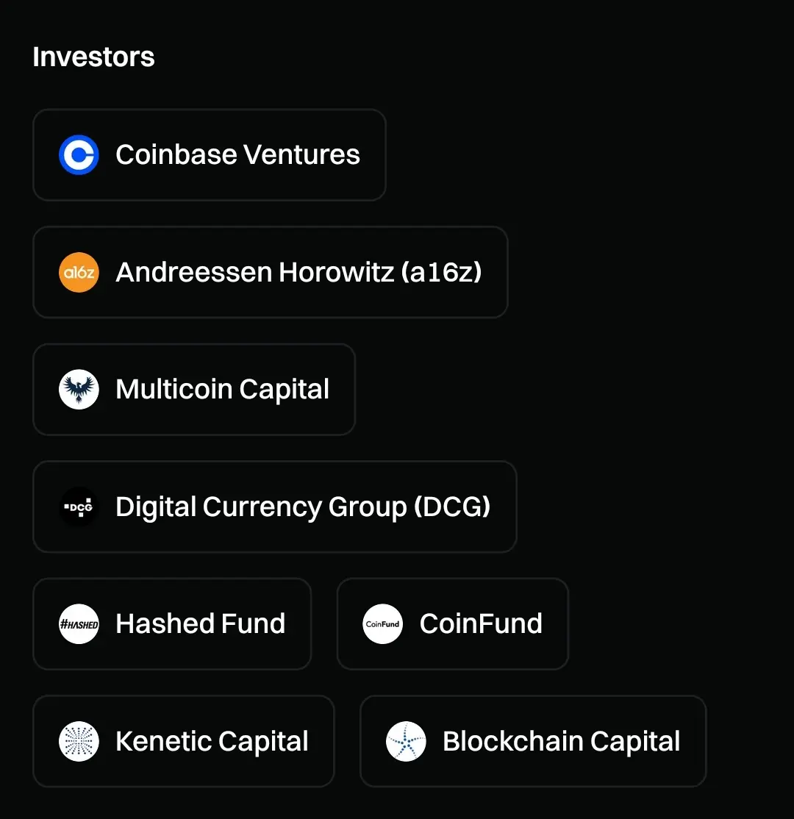The width and height of the screenshot is (794, 819).
Task: Select the Hashed Fund label
Action: (200, 624)
